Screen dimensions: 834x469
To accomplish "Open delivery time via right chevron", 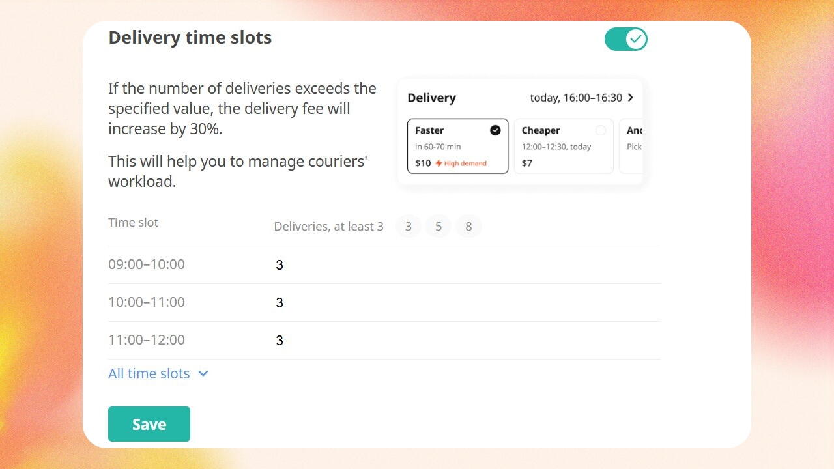I will coord(630,98).
